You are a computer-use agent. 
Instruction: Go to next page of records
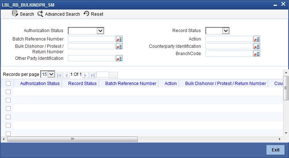85,75
